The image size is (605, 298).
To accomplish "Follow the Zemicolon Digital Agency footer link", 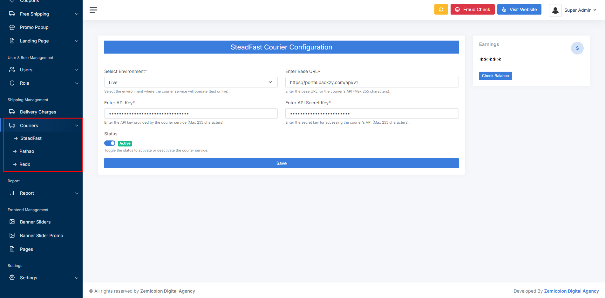I will [571, 291].
